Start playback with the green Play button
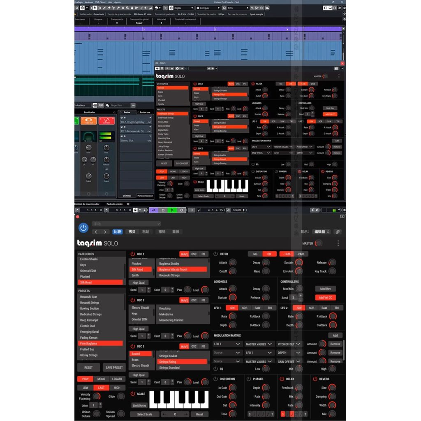The image size is (421, 421). click(172, 210)
